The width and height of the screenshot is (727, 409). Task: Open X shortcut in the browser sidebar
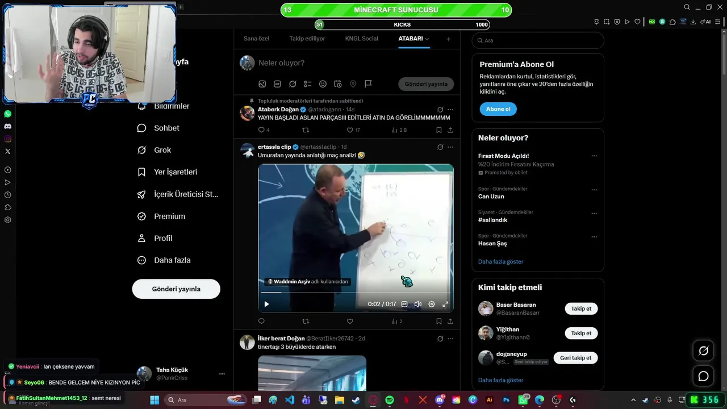[x=7, y=151]
